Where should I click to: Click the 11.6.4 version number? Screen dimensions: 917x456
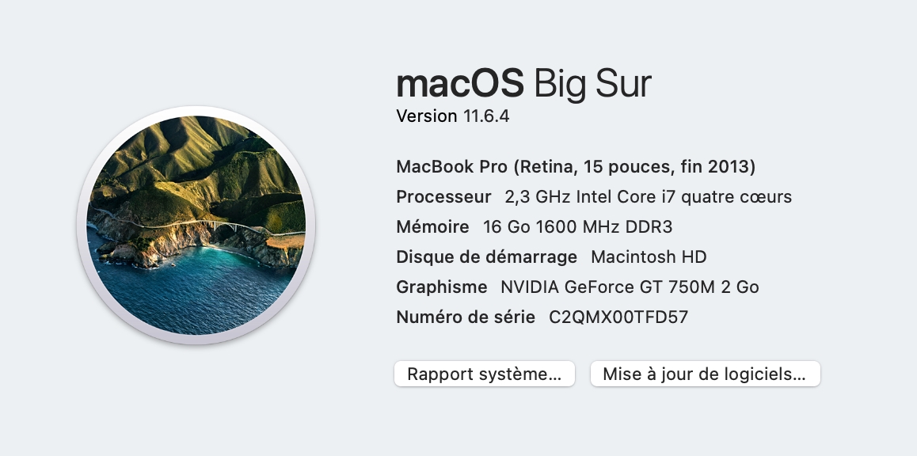485,116
